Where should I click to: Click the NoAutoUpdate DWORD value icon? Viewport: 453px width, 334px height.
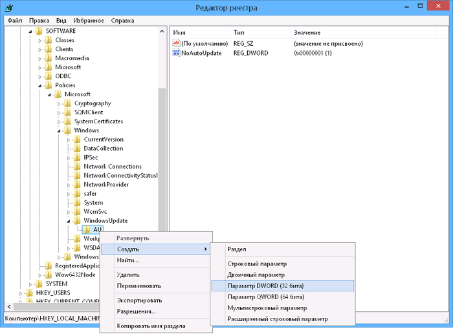point(176,53)
